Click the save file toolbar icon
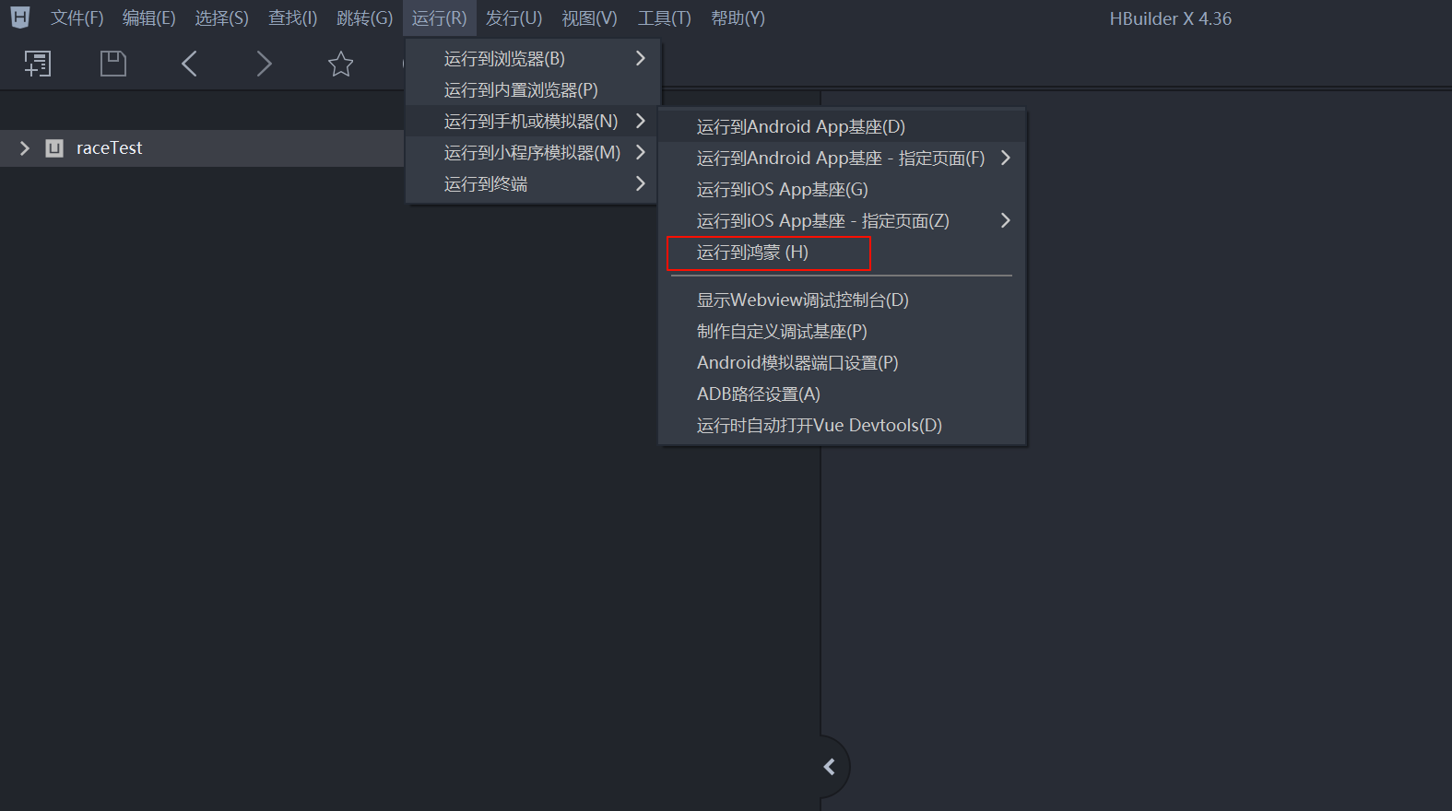Screen dimensions: 1452x811 click(x=112, y=64)
